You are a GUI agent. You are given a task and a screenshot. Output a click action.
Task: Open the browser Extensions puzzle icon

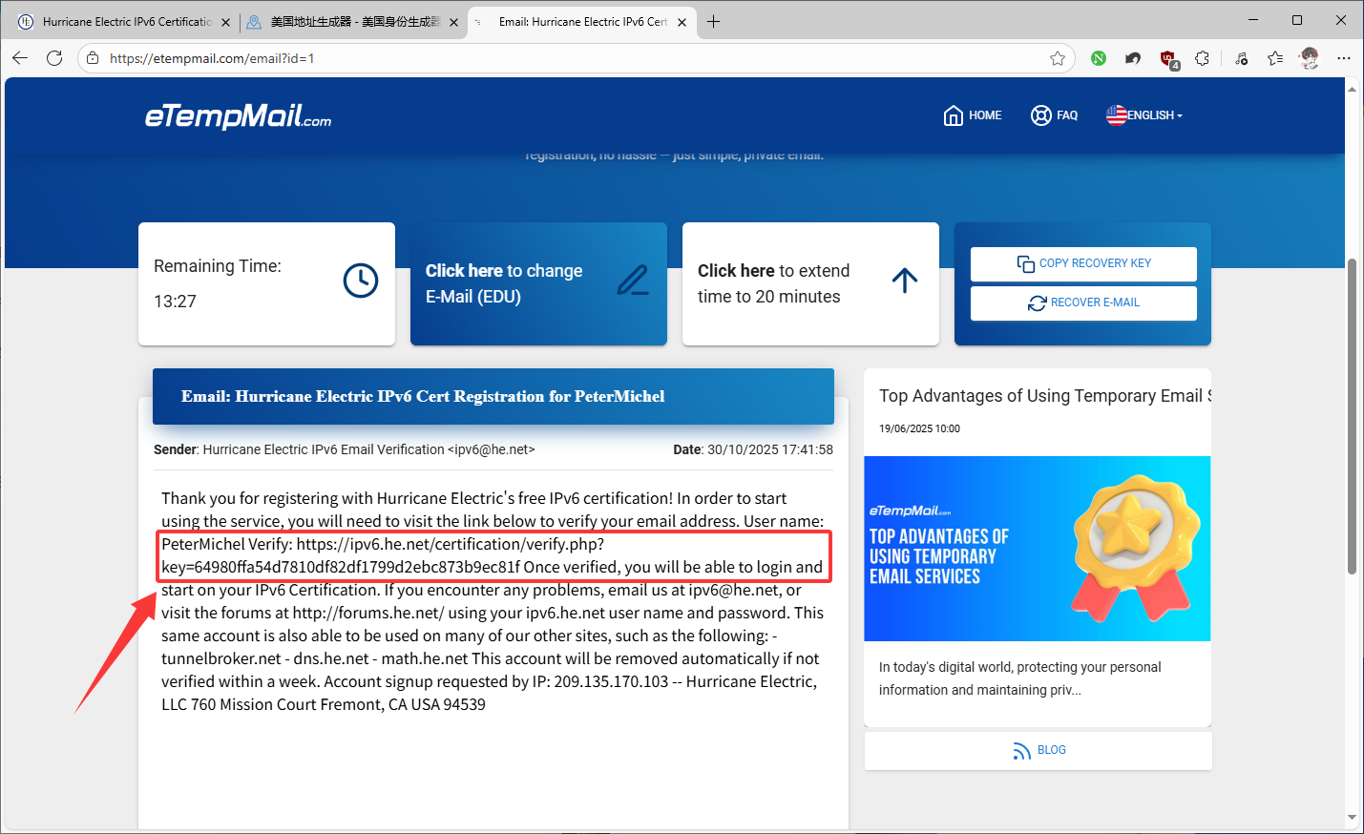1203,58
